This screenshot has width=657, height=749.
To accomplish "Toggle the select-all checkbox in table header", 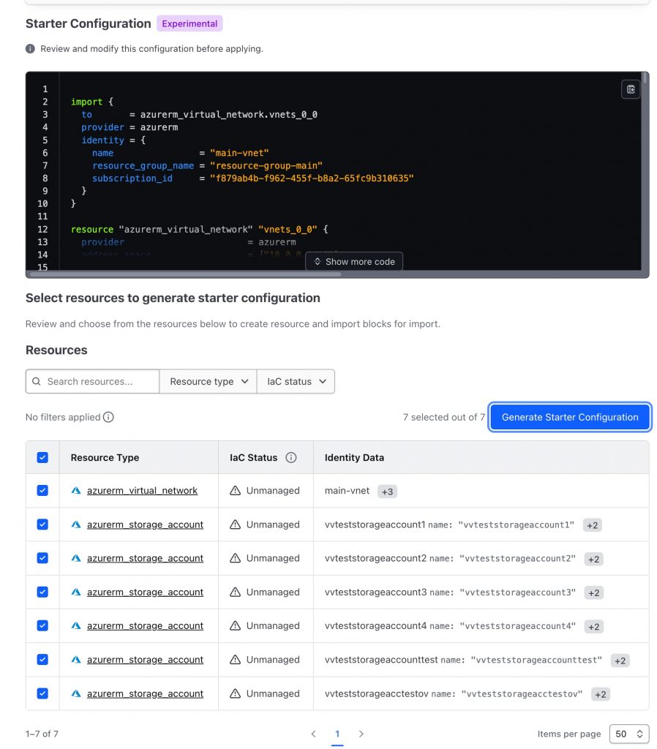I will 42,458.
